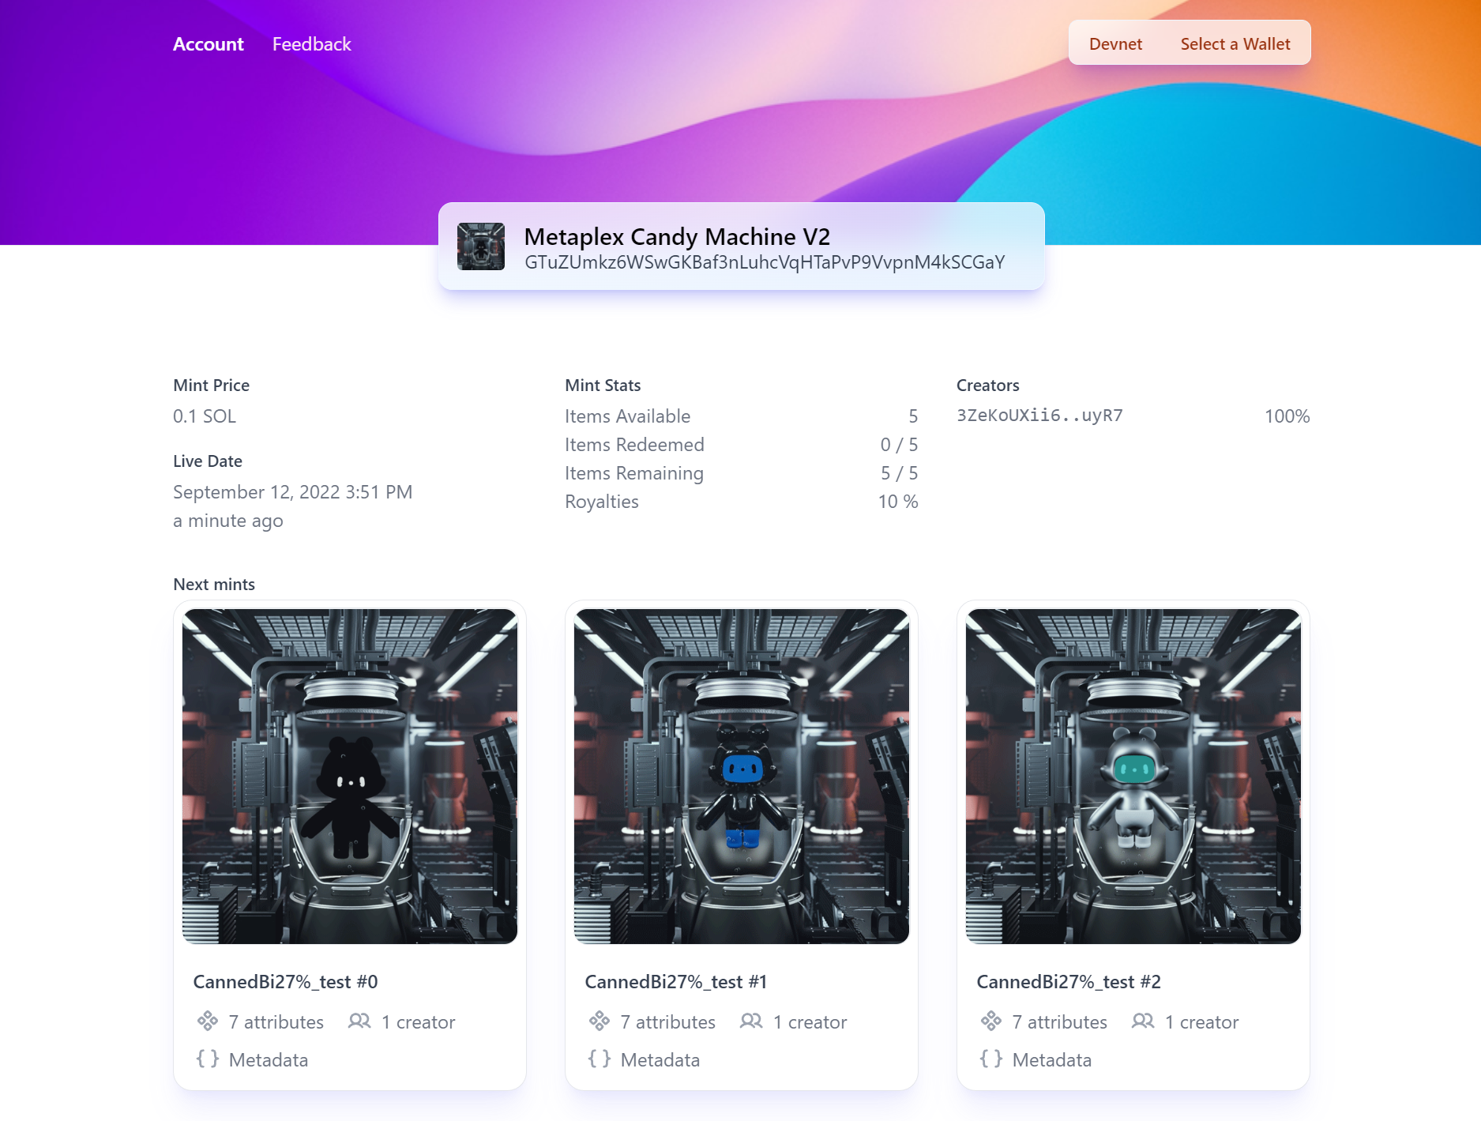The height and width of the screenshot is (1121, 1481).
Task: Click the Creators heading
Action: (x=987, y=386)
